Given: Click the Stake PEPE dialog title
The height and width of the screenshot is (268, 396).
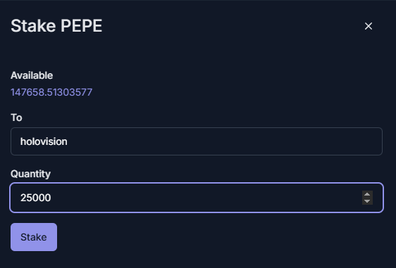Looking at the screenshot, I should [56, 26].
